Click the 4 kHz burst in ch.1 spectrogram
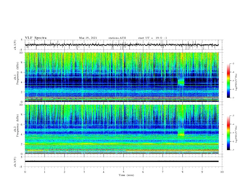Viewport: 250px width, 193px height. coord(181,82)
